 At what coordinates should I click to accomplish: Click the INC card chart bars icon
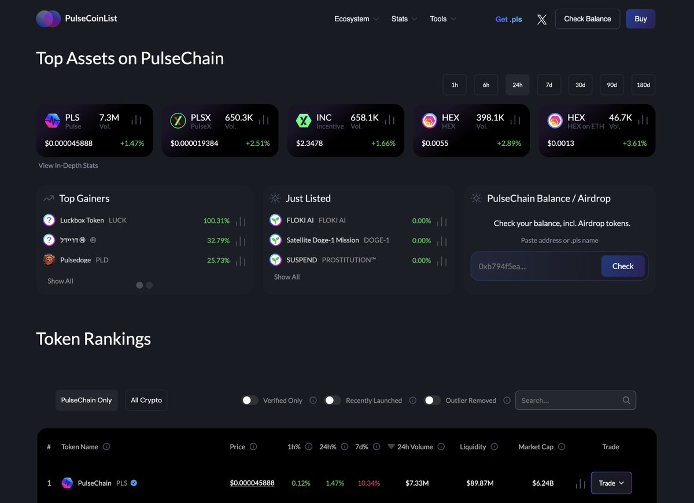tap(390, 120)
